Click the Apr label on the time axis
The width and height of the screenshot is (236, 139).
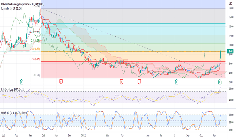click(122, 135)
